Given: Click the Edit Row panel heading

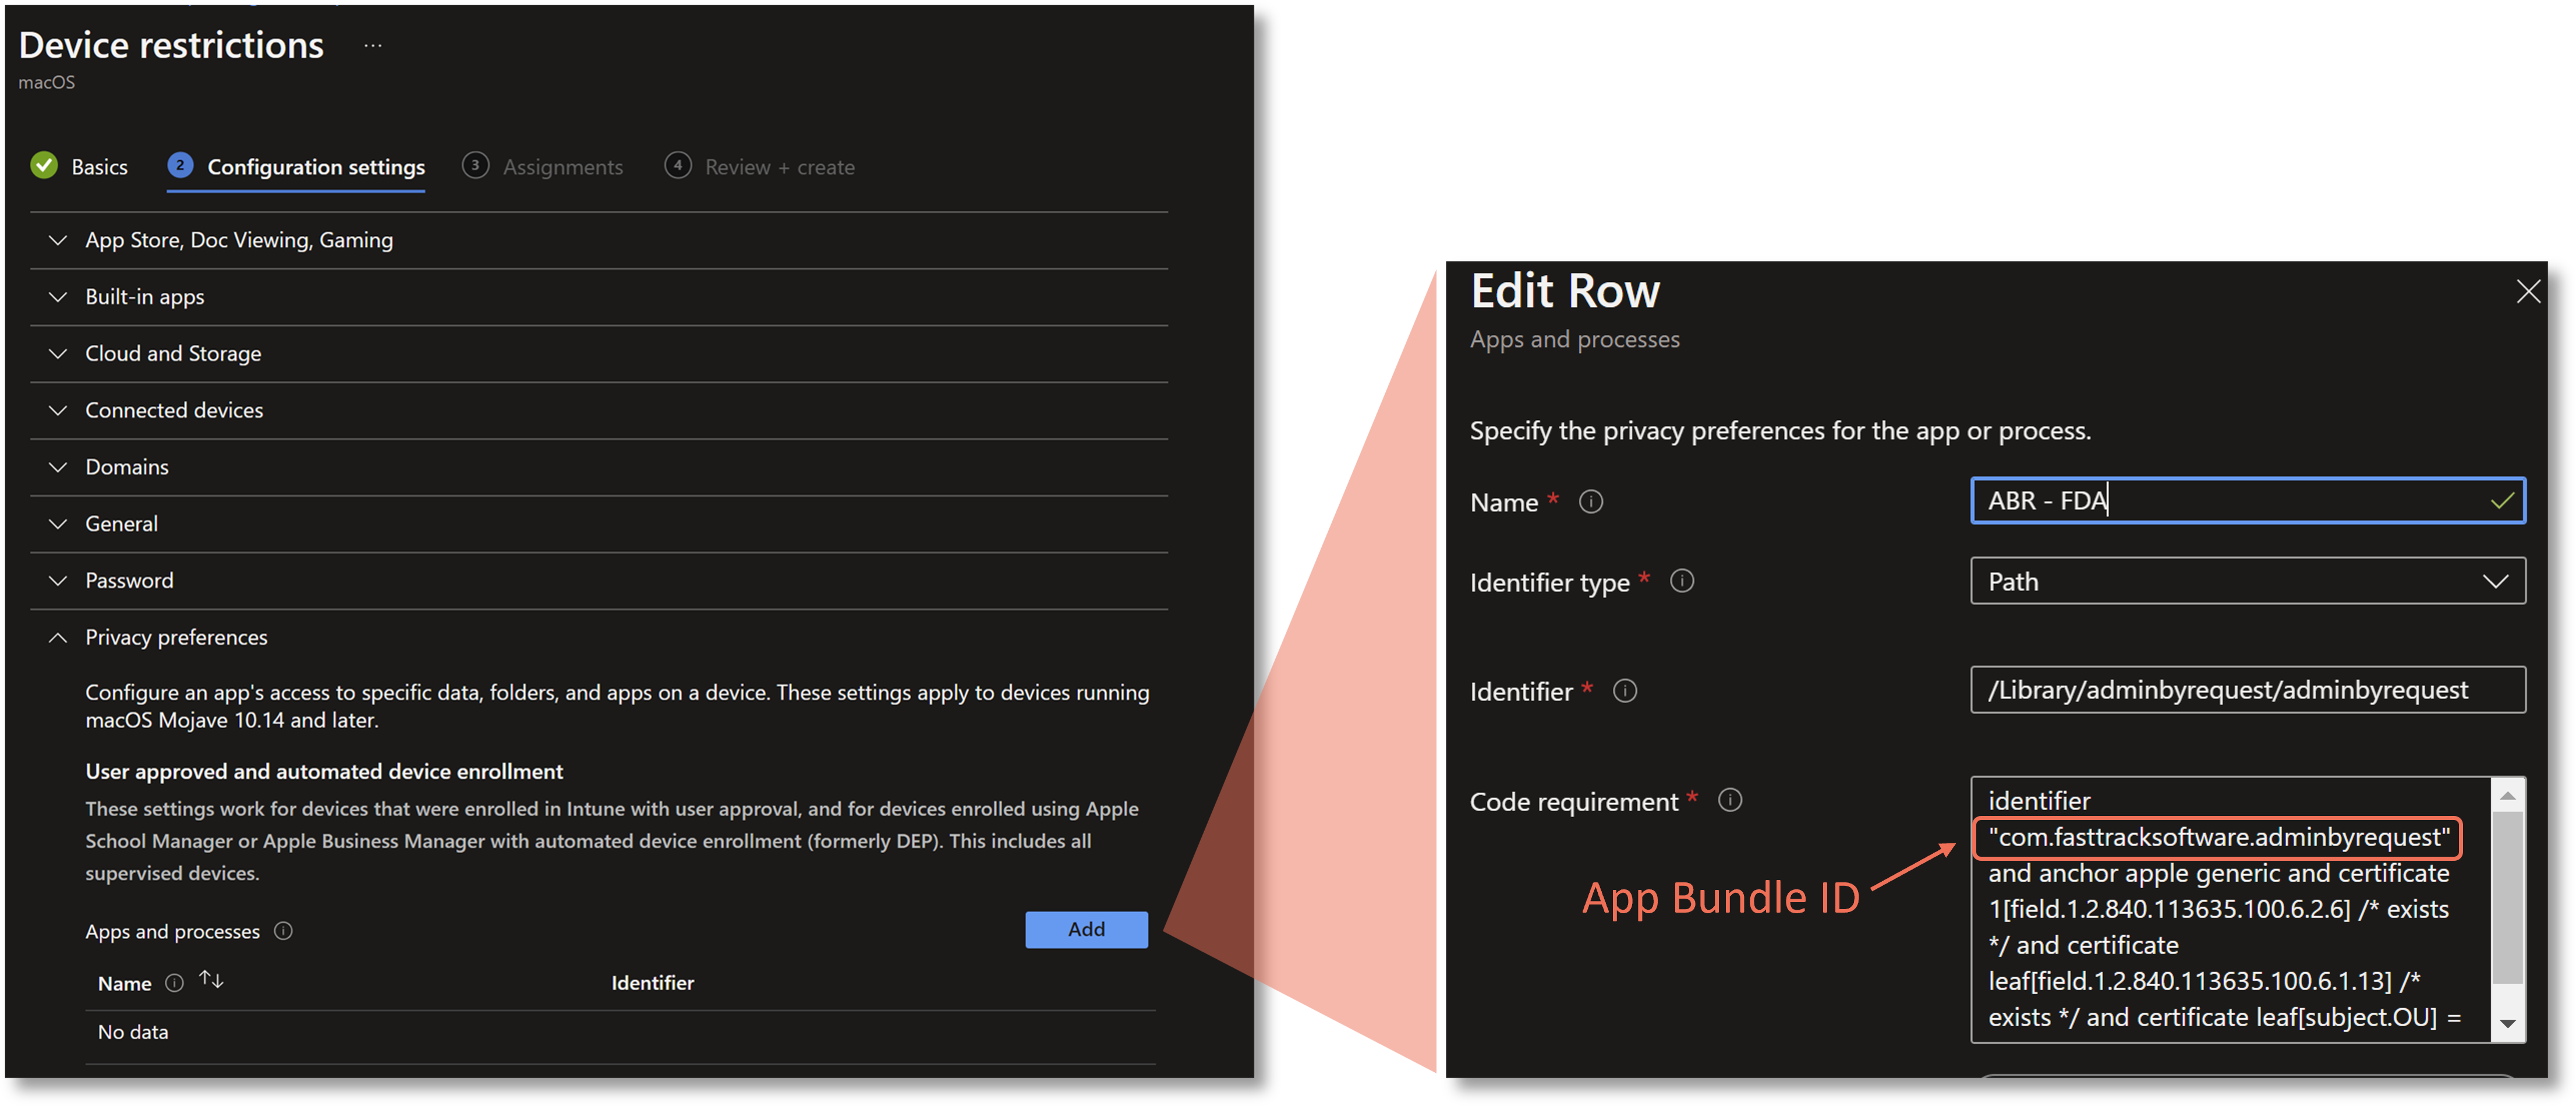Looking at the screenshot, I should click(1565, 291).
